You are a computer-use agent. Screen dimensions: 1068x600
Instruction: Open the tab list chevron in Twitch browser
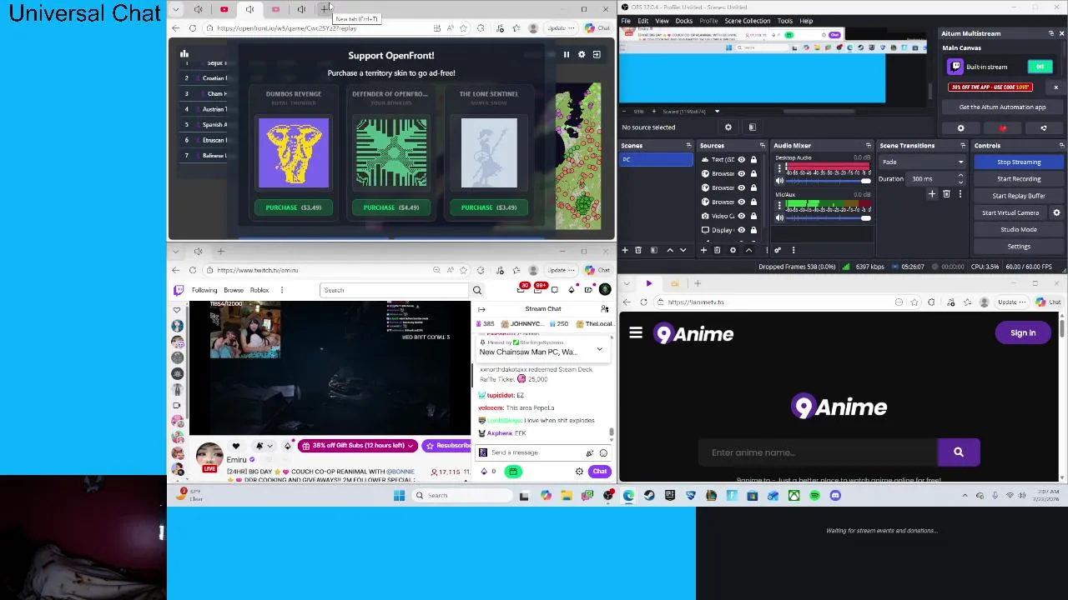tap(175, 251)
